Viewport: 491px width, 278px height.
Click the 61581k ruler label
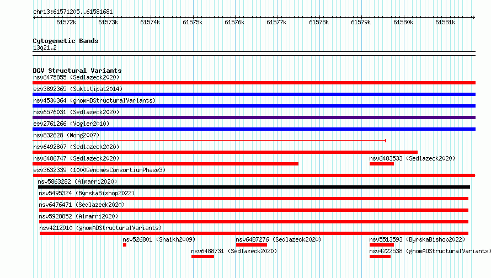[445, 22]
